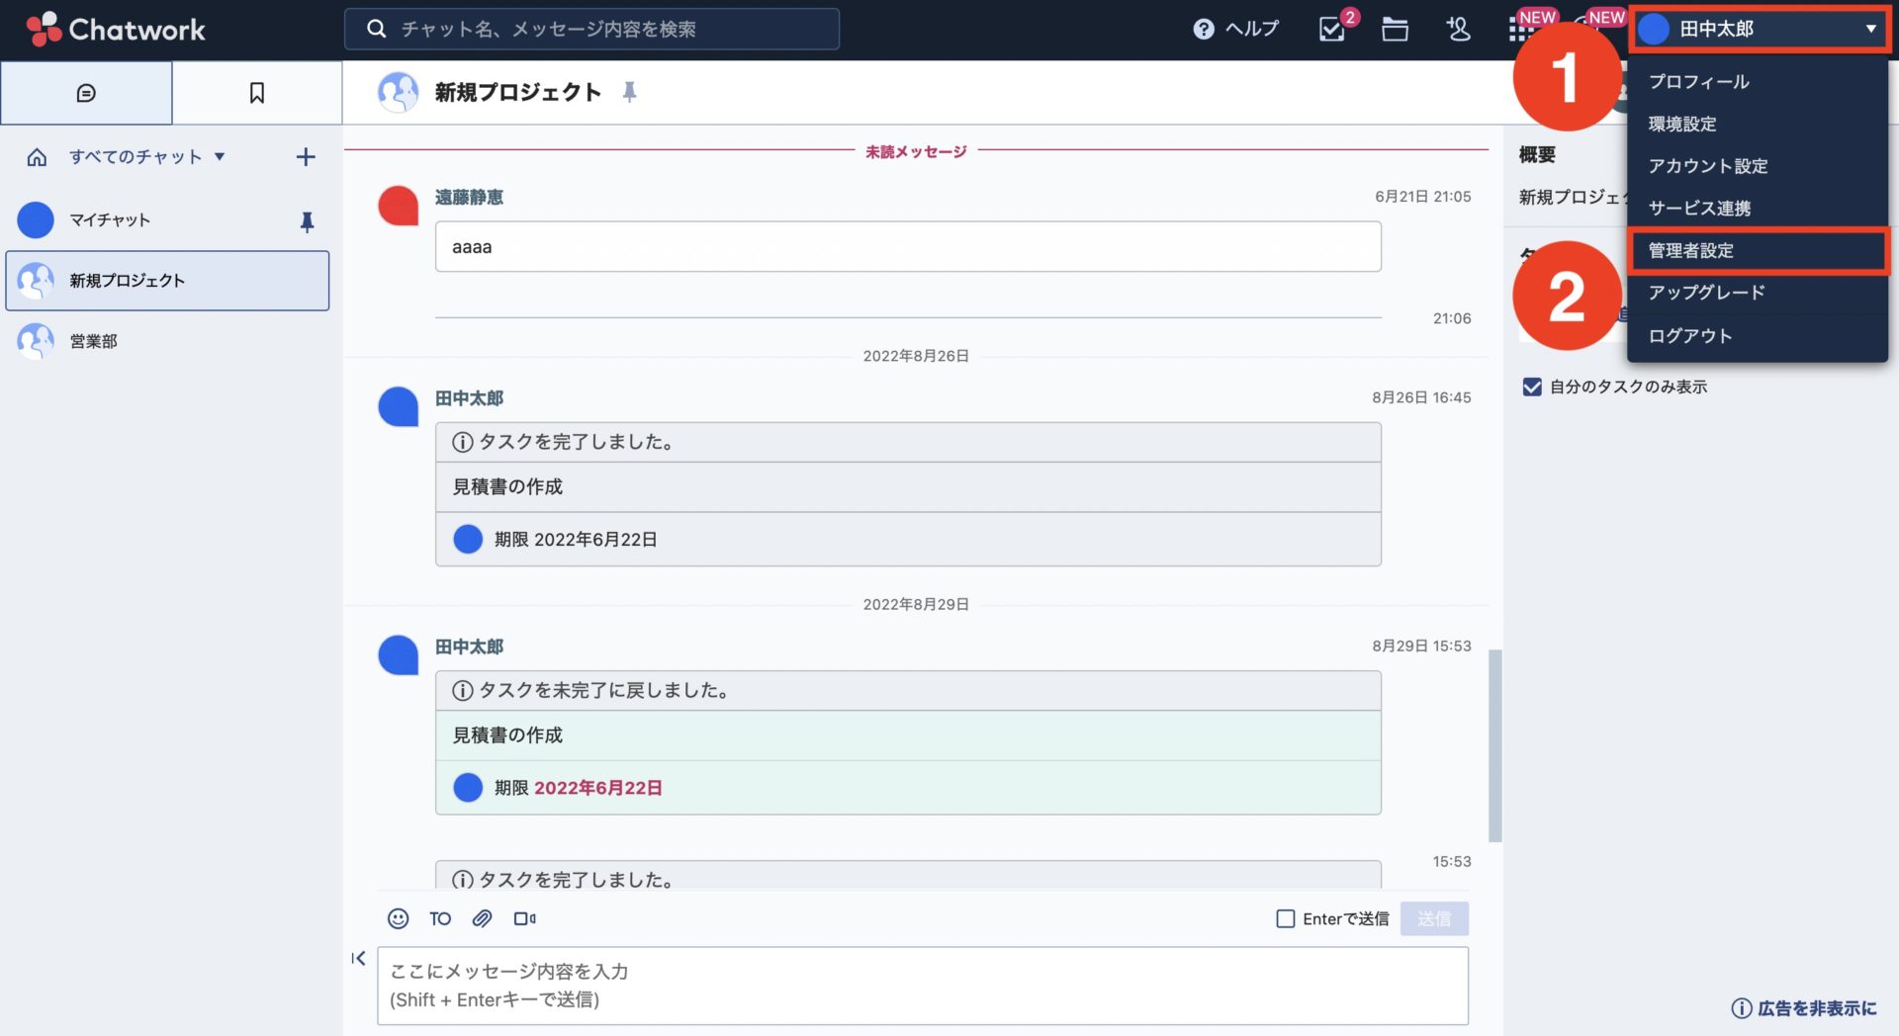
Task: Click the home icon in sidebar
Action: 37,157
